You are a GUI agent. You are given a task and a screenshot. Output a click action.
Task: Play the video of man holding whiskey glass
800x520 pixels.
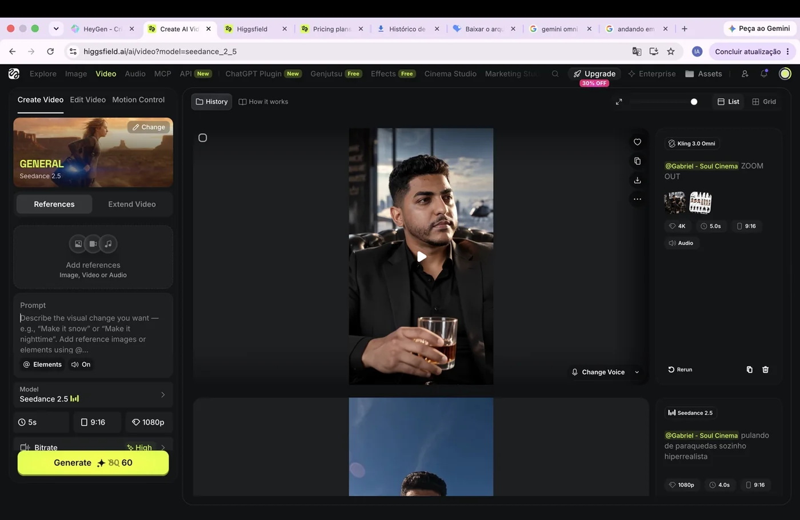[x=421, y=257]
